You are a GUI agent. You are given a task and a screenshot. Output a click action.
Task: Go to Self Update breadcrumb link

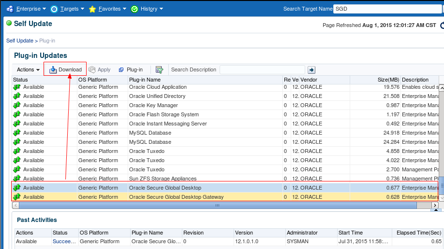pos(20,41)
